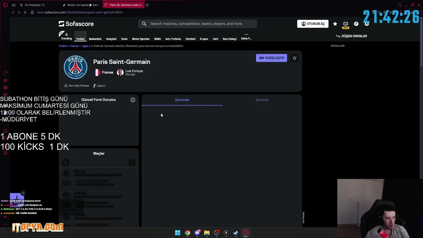
Task: Click the KARŞILAŞTIR compare button
Action: click(x=271, y=58)
